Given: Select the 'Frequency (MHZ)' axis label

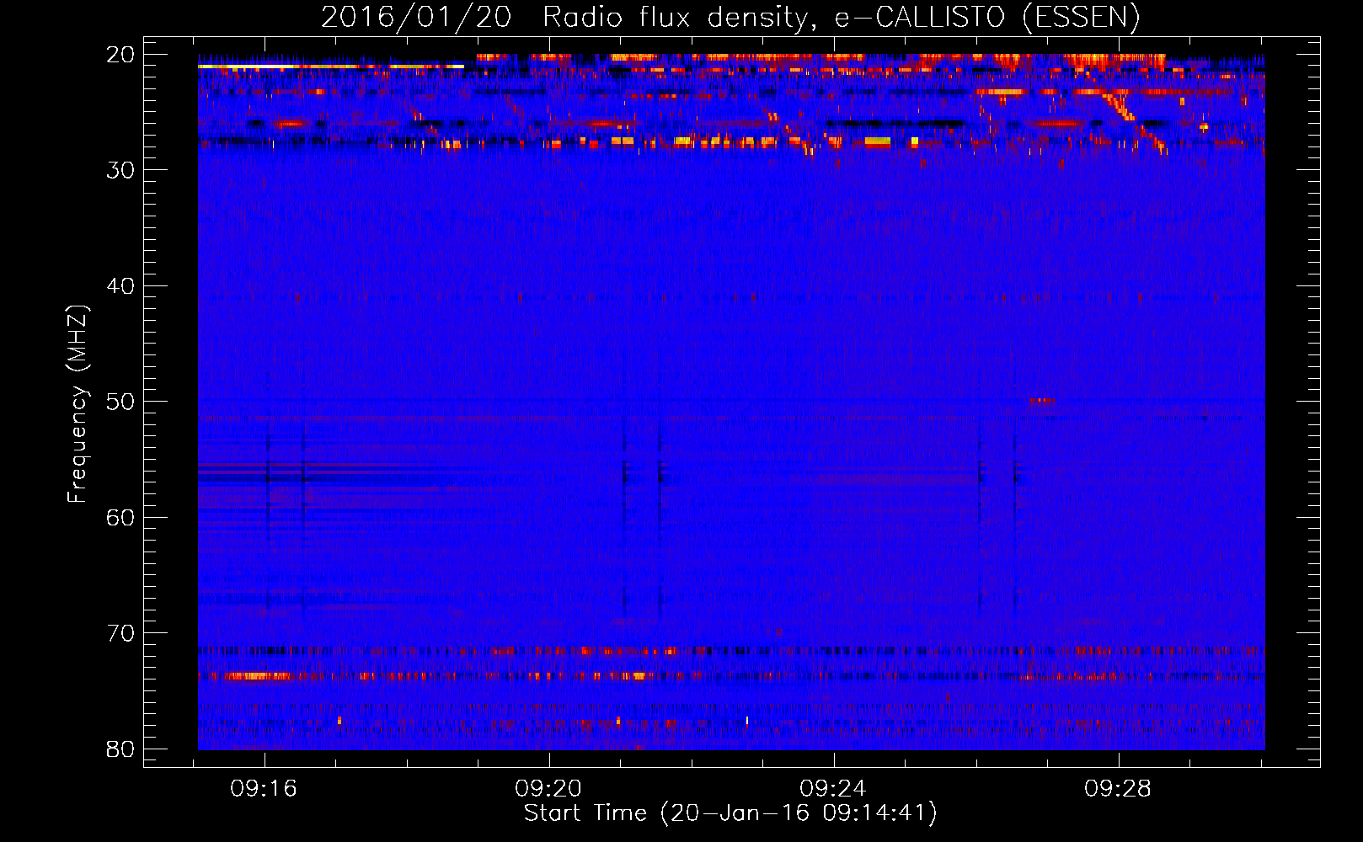Looking at the screenshot, I should pos(78,404).
